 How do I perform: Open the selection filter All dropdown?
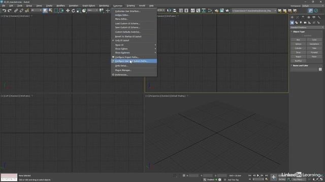pyautogui.click(x=36, y=10)
